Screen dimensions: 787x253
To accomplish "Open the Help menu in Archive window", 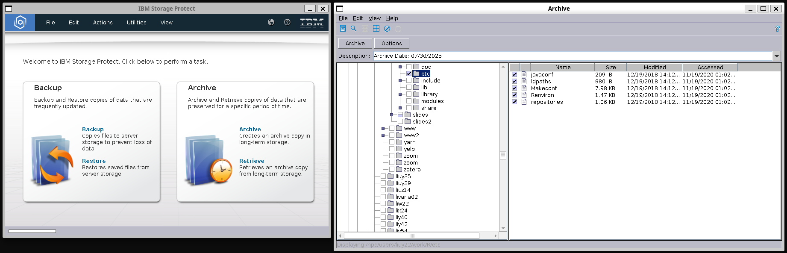I will point(392,18).
